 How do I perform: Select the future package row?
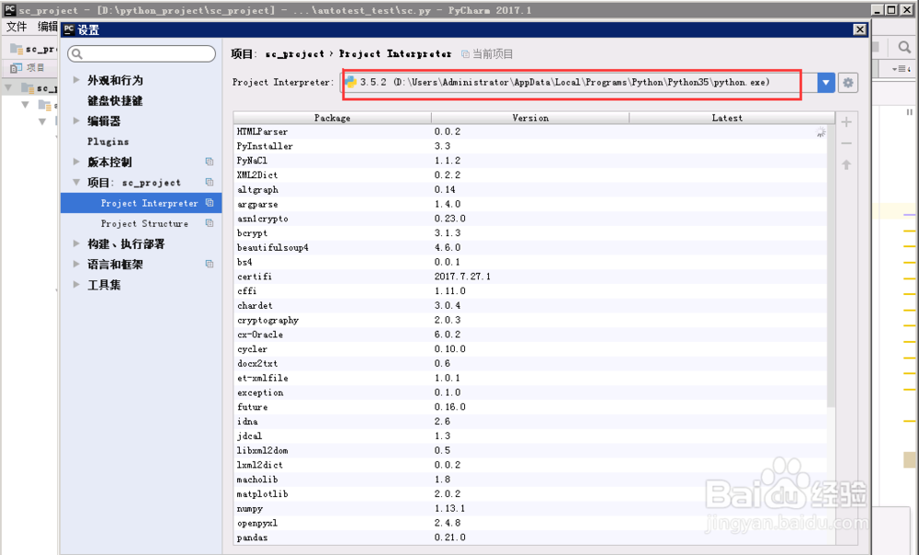pos(530,407)
